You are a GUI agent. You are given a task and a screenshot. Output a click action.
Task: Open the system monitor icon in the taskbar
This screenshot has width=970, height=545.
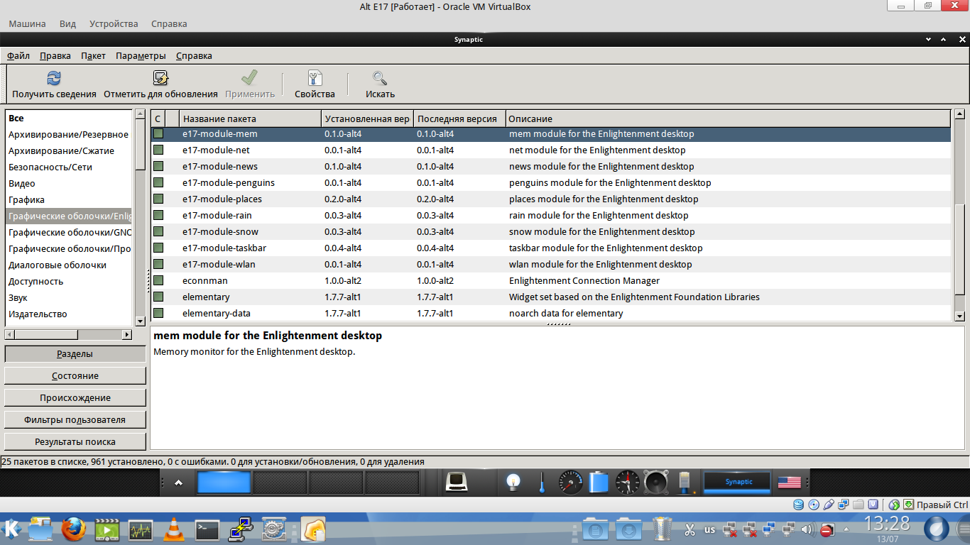pos(141,529)
